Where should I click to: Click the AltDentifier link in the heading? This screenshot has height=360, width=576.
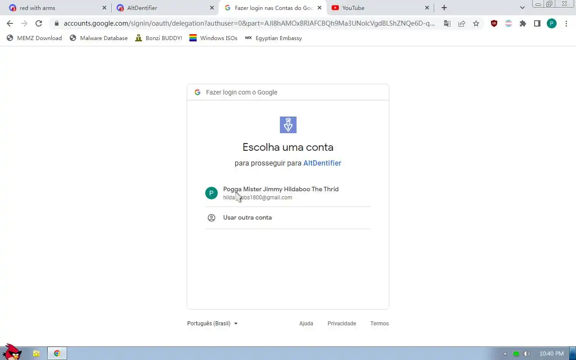[x=322, y=163]
